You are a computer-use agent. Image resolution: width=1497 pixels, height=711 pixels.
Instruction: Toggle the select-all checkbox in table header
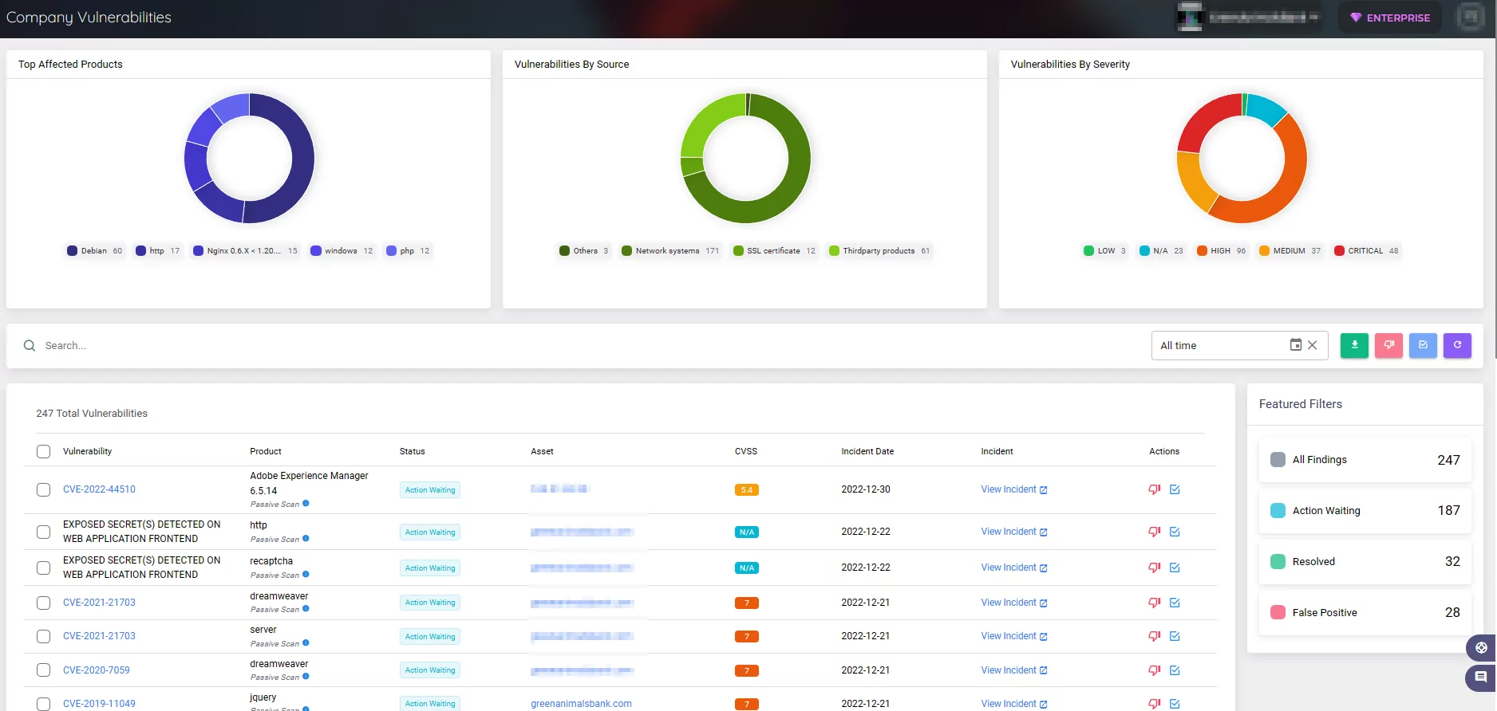coord(44,452)
